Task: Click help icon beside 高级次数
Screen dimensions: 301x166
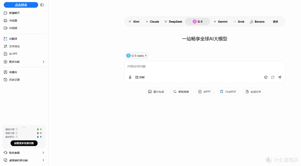Action: point(16,133)
